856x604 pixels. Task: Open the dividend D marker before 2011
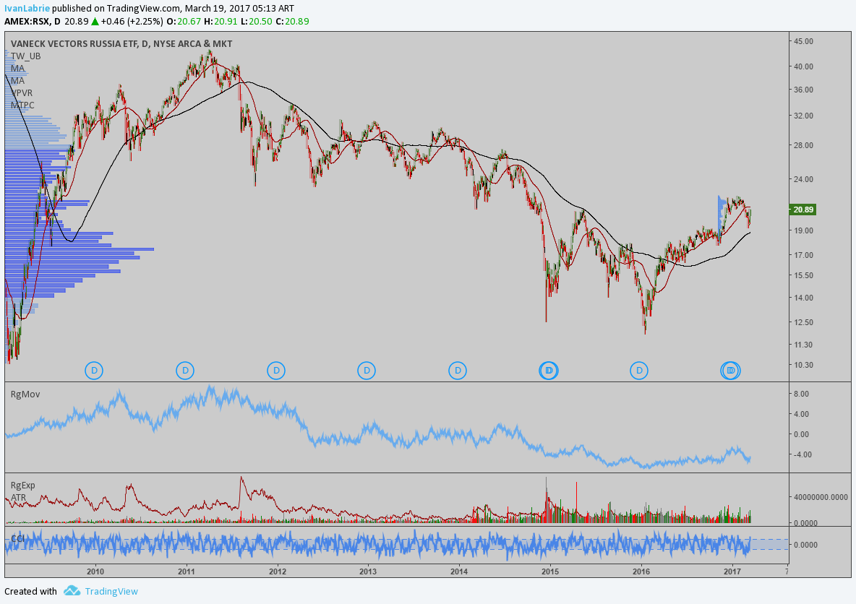click(185, 371)
